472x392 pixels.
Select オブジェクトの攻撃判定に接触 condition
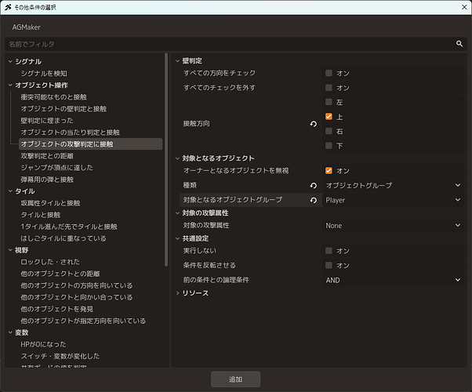click(x=91, y=144)
